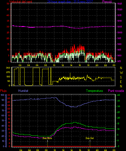Click the 12 hour label under wind graph
This screenshot has height=151, width=126.
tap(63, 65)
